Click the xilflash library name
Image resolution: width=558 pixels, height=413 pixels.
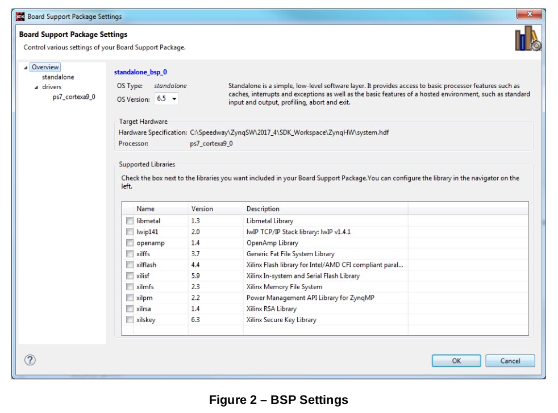click(146, 265)
